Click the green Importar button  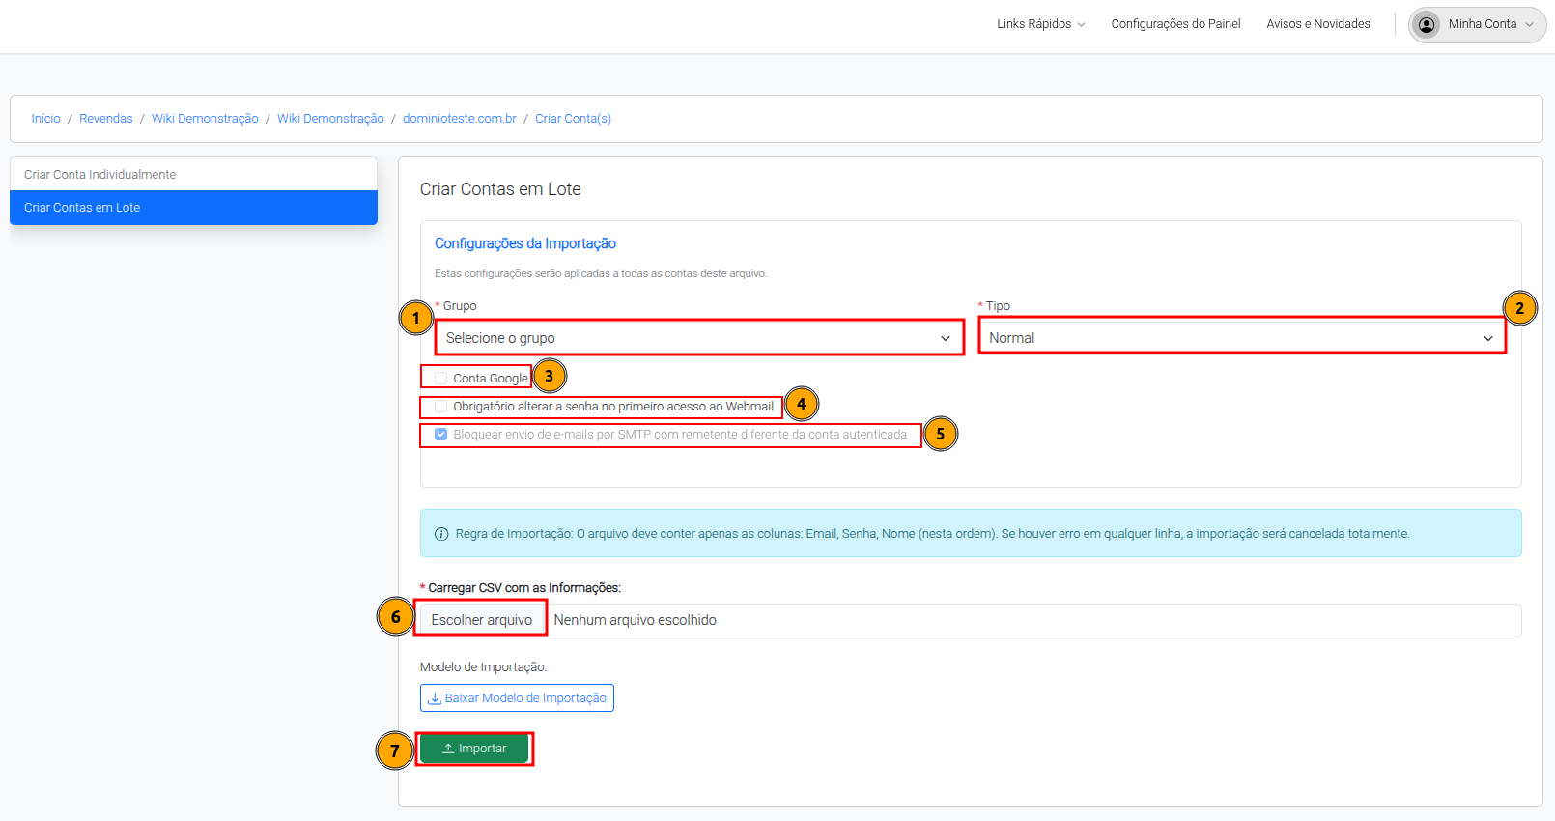pyautogui.click(x=474, y=749)
